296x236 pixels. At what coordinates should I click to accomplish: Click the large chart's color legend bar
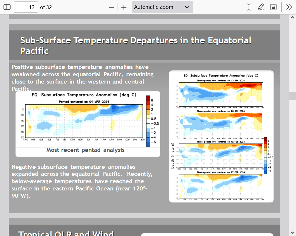click(x=148, y=121)
